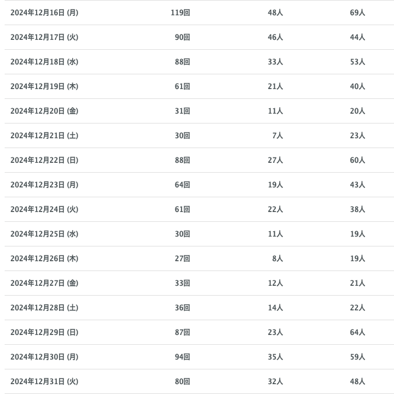Click 60人 in the December 22 row
The width and height of the screenshot is (394, 394).
tap(357, 160)
